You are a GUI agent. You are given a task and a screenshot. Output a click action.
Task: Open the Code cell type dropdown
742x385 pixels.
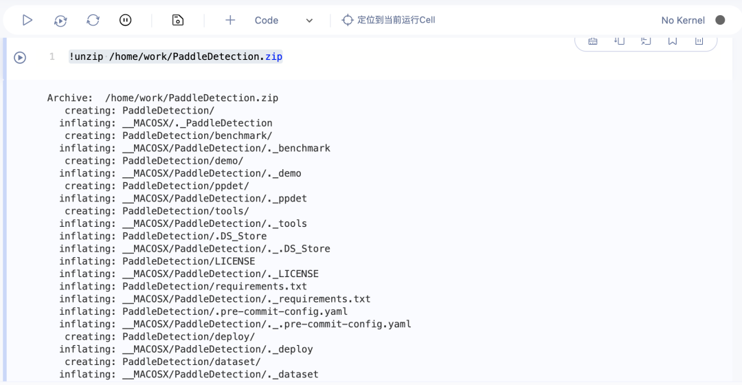(284, 20)
